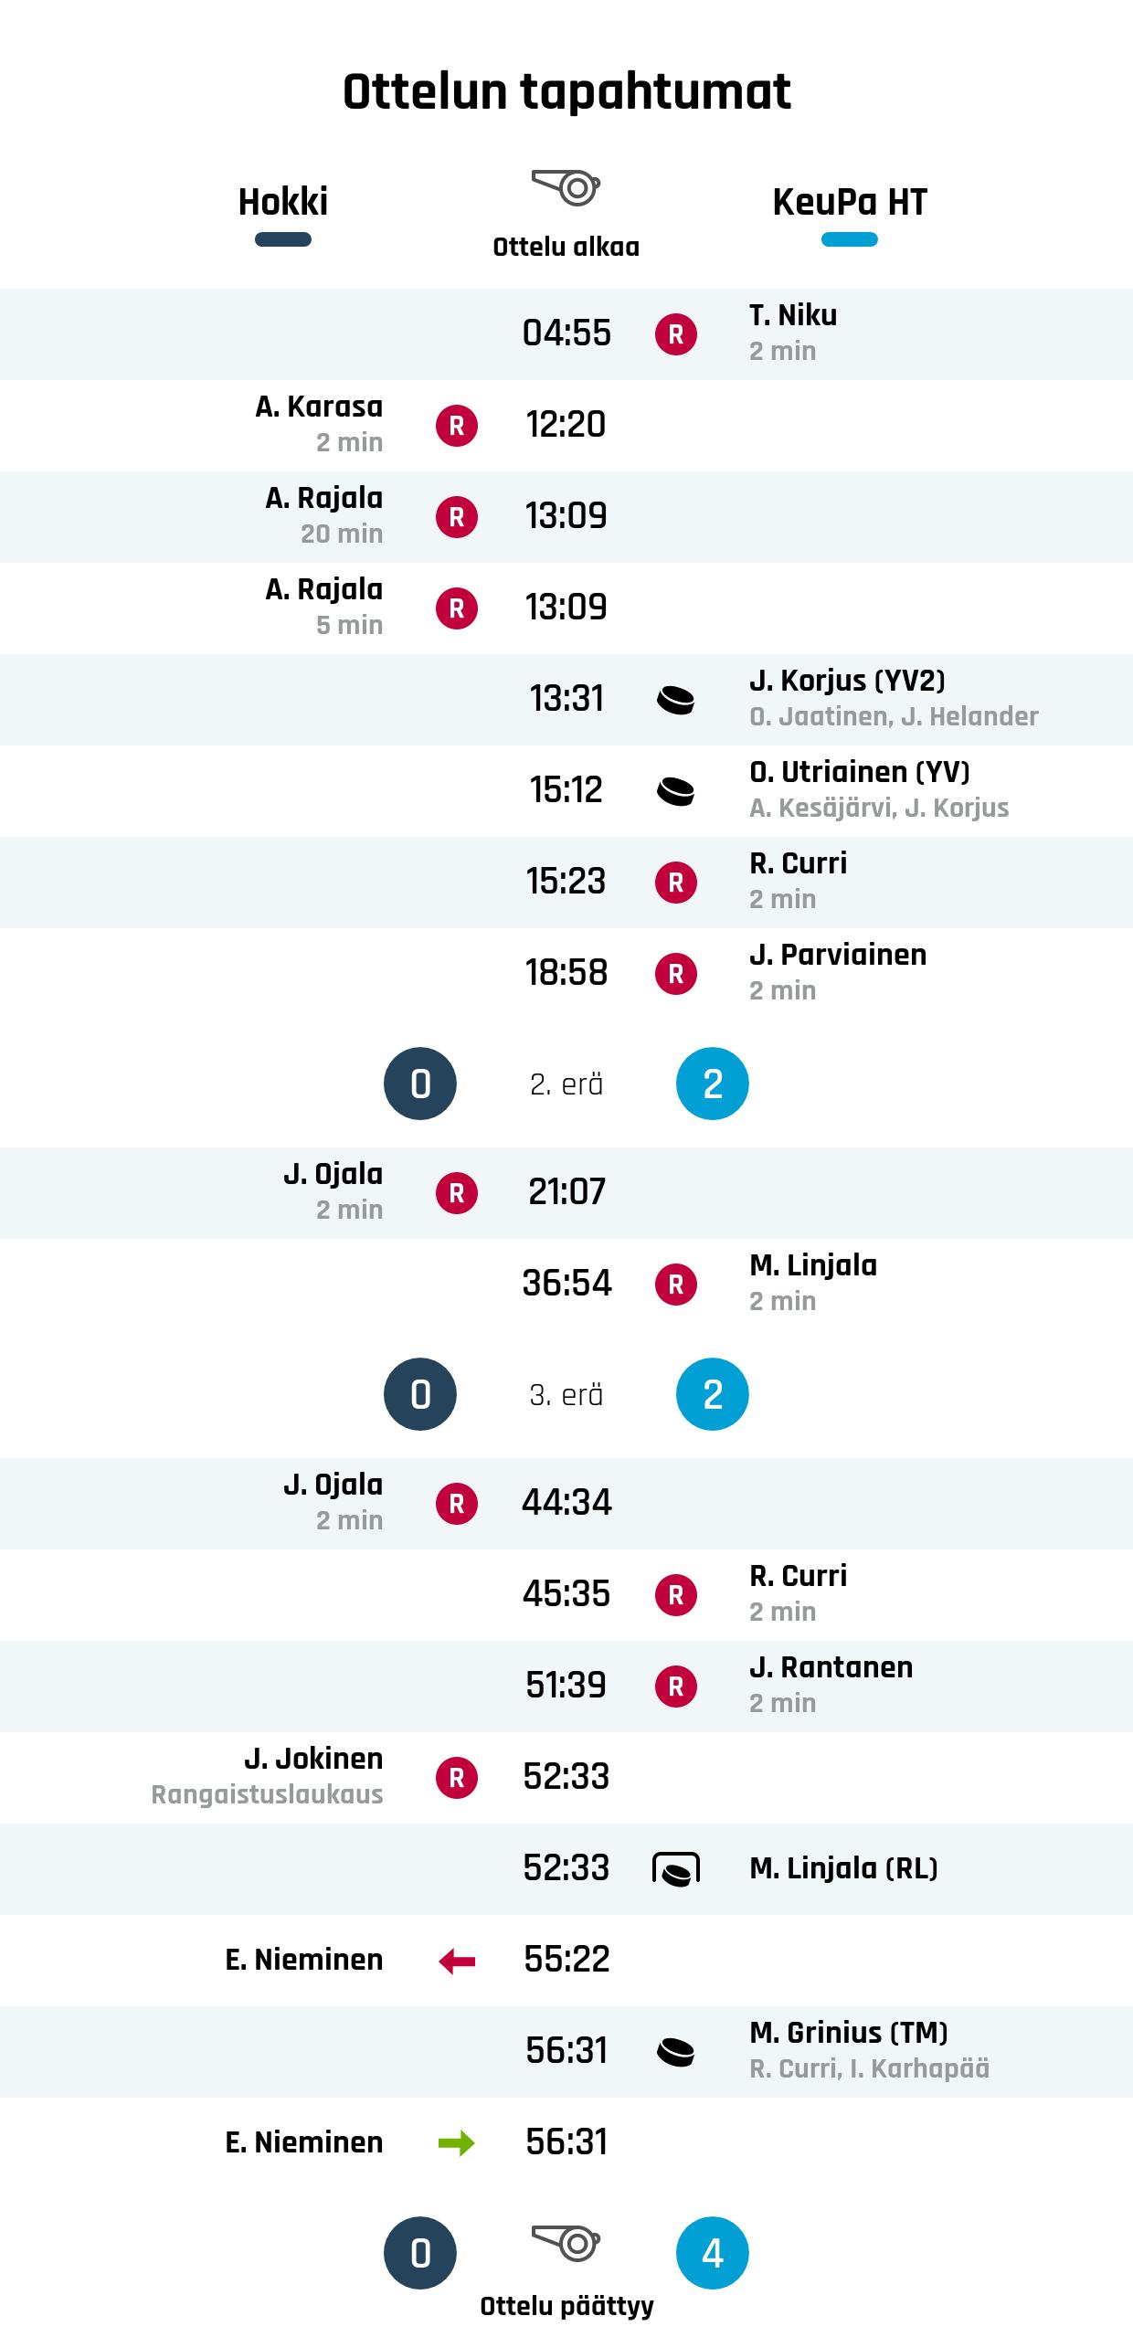The height and width of the screenshot is (2337, 1133).
Task: Click the whistle icon above Ottelu päättyy
Action: tap(566, 2243)
